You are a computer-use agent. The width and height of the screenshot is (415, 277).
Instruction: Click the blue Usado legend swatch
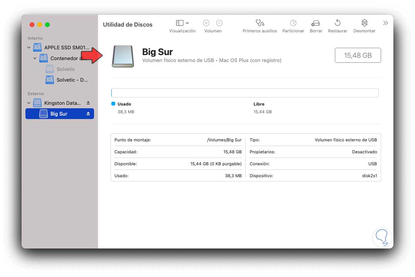(x=113, y=104)
